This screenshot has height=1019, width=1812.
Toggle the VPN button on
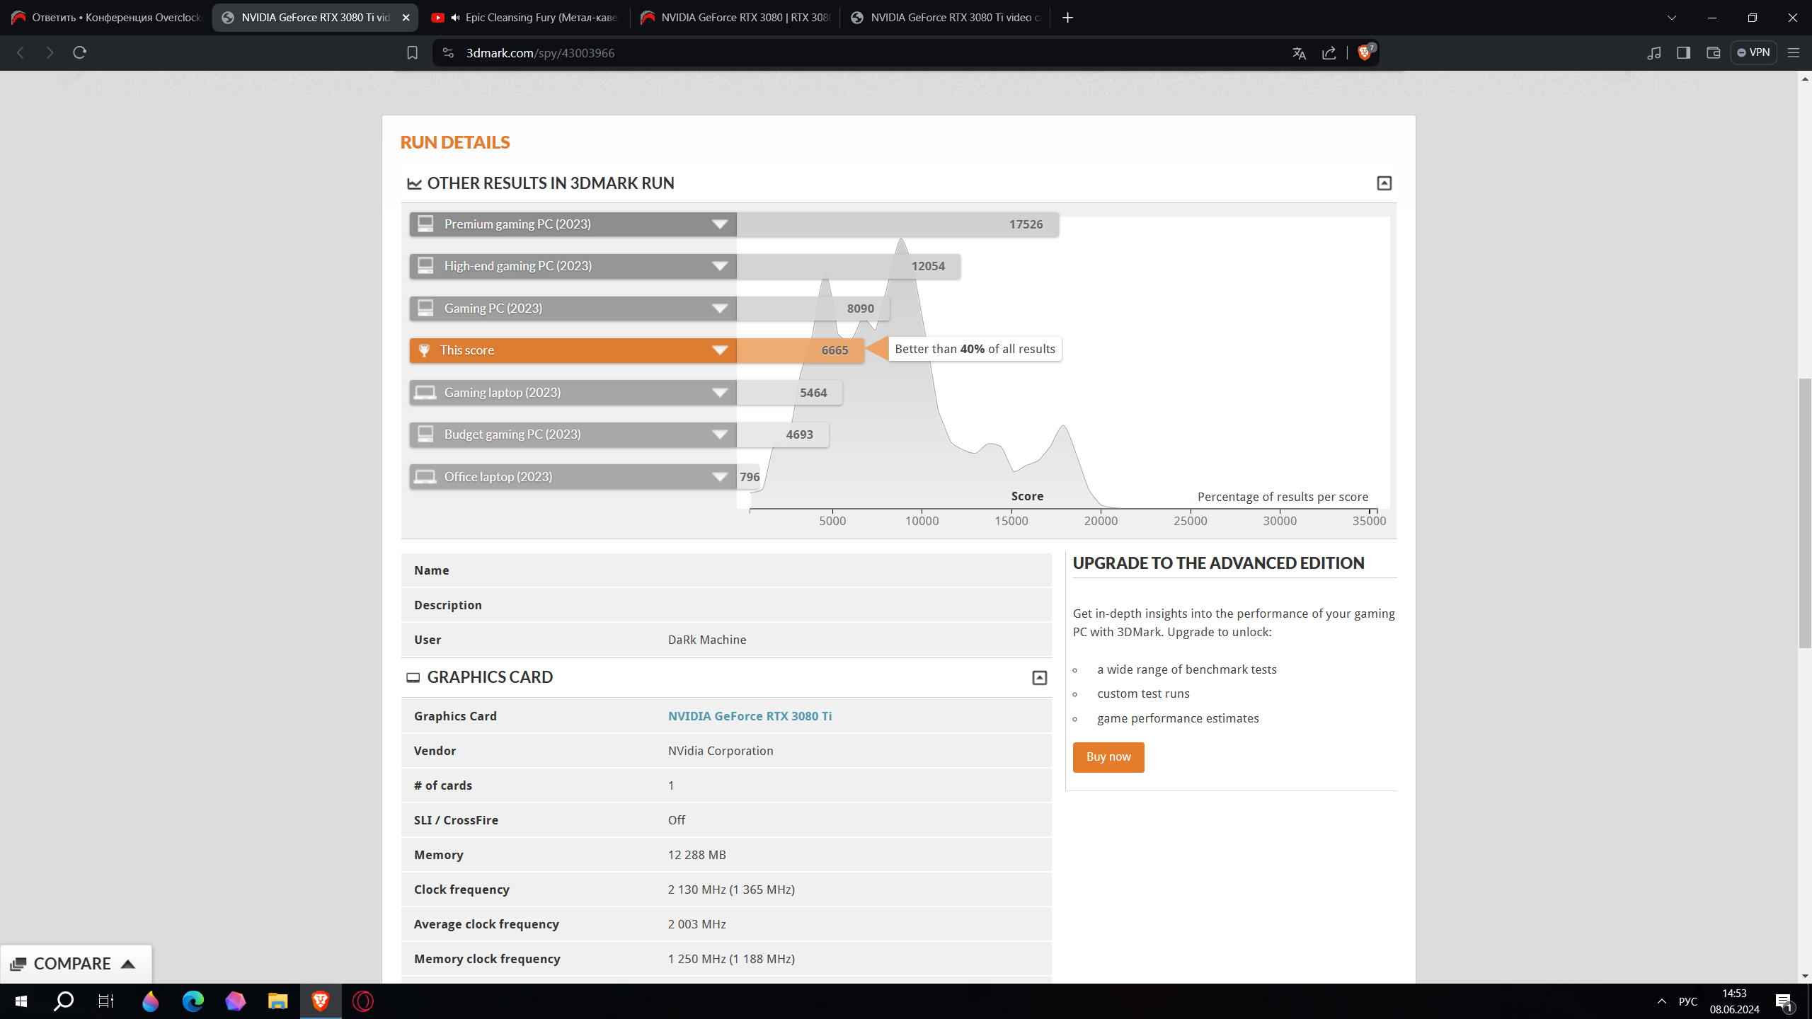pyautogui.click(x=1753, y=52)
